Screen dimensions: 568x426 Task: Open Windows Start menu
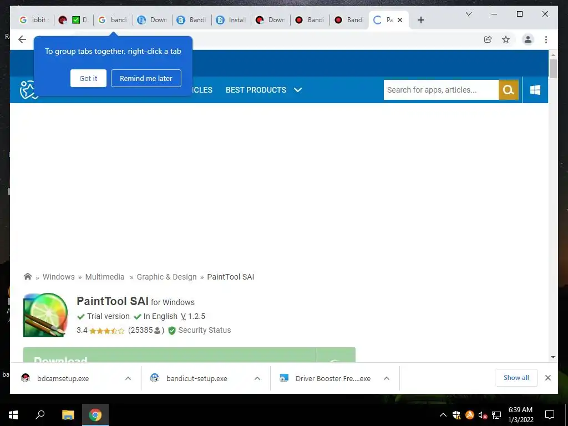pos(13,415)
